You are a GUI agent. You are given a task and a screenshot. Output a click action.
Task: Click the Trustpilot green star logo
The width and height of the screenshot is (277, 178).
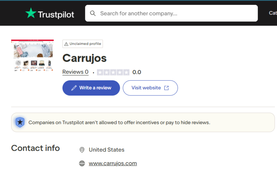[31, 13]
